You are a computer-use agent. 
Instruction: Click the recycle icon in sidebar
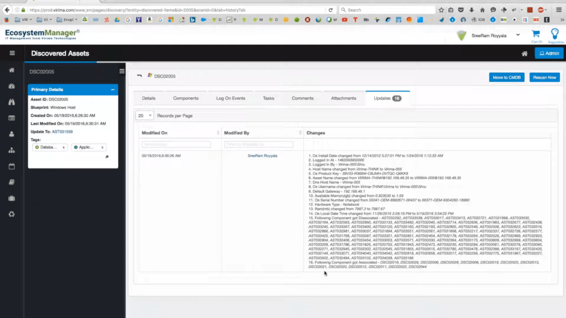(x=12, y=214)
